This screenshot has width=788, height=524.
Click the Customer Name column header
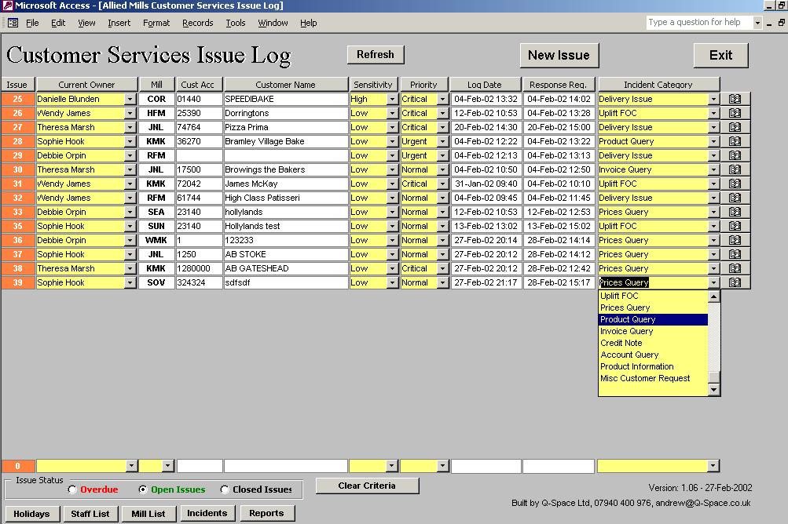click(x=285, y=84)
